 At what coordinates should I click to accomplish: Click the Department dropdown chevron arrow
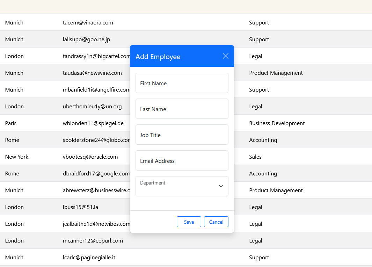221,186
